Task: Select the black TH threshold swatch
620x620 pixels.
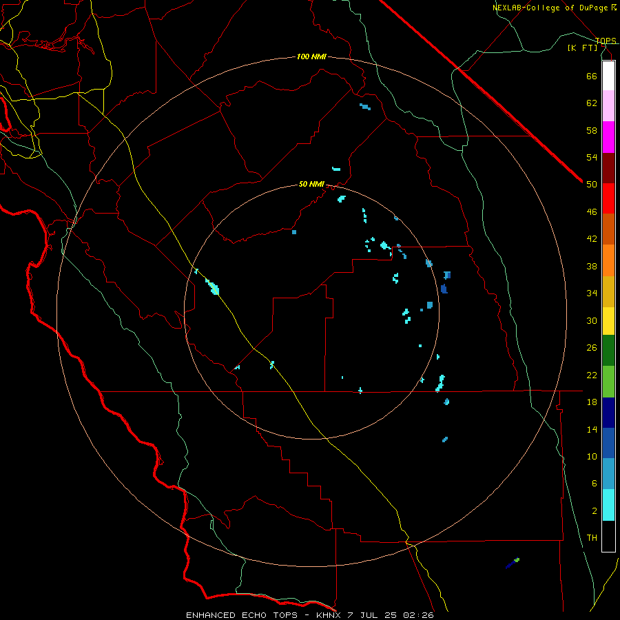Action: pyautogui.click(x=608, y=536)
